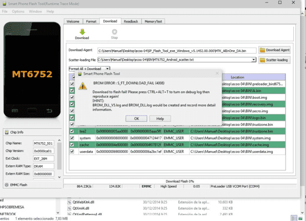The width and height of the screenshot is (306, 221).
Task: Click the EMMC Flash gear icon
Action: point(7,185)
